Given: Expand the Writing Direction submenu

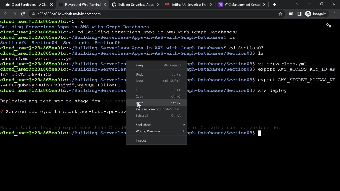Looking at the screenshot, I should [156, 131].
